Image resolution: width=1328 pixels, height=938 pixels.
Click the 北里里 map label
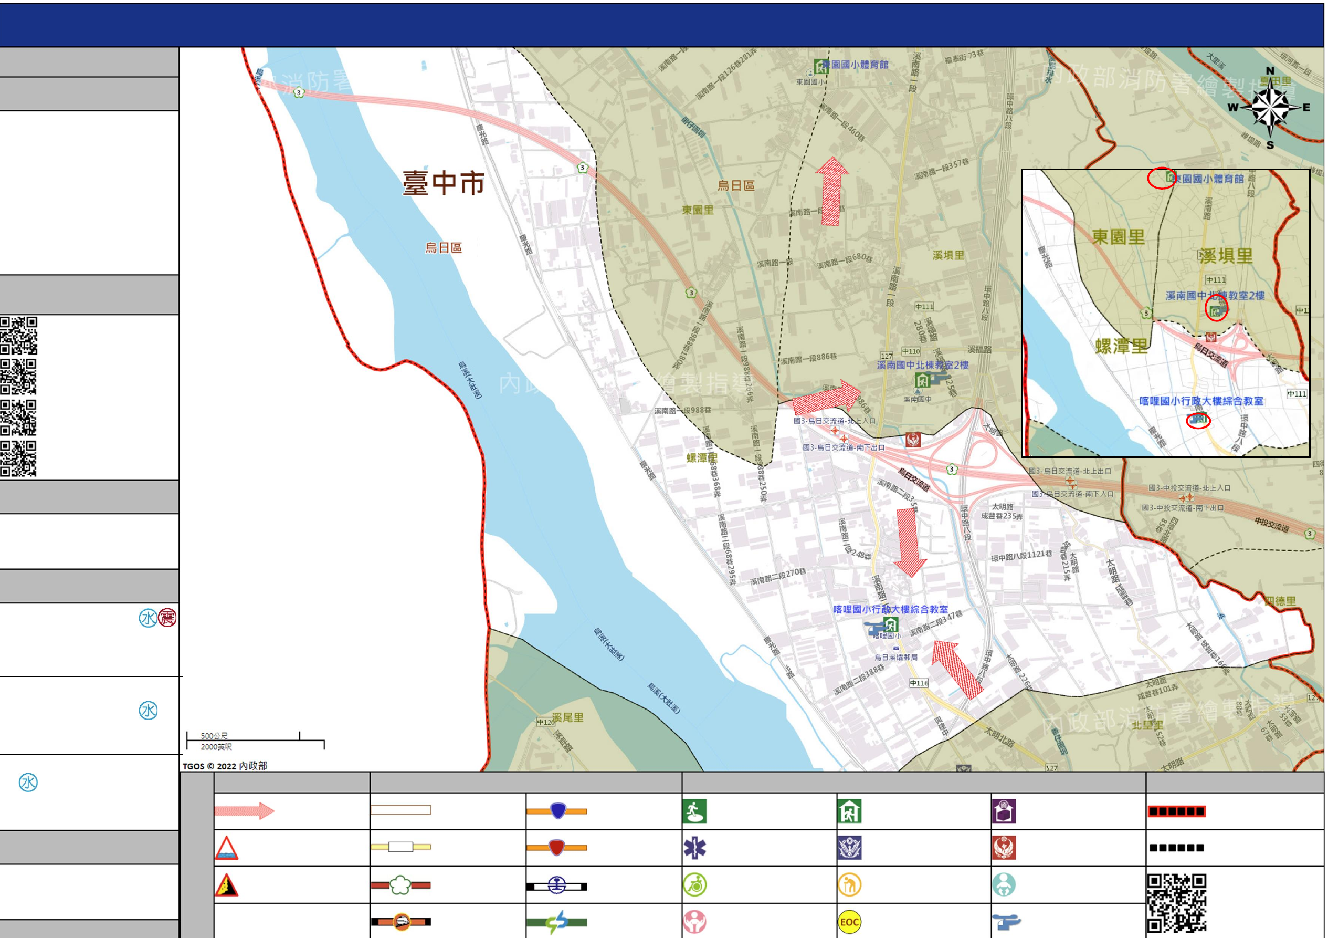click(x=1147, y=725)
